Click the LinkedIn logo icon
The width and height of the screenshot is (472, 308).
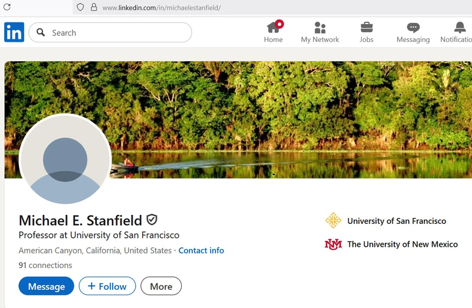click(x=14, y=32)
